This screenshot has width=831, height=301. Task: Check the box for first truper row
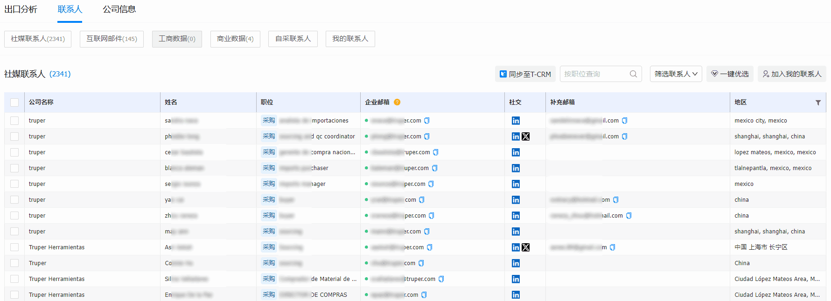[x=14, y=121]
